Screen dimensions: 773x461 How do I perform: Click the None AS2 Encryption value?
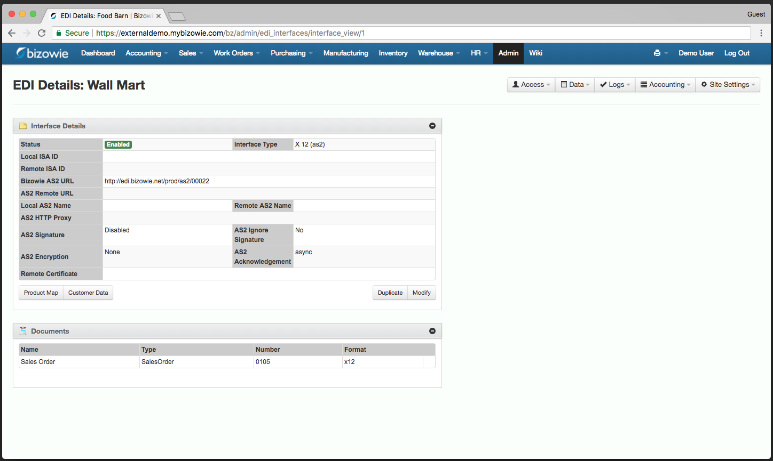(112, 252)
